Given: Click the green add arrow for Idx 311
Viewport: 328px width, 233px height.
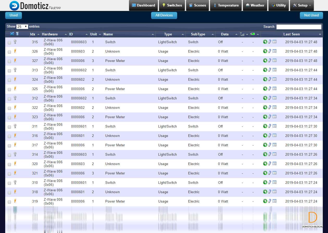Looking at the screenshot, I should pyautogui.click(x=265, y=126).
